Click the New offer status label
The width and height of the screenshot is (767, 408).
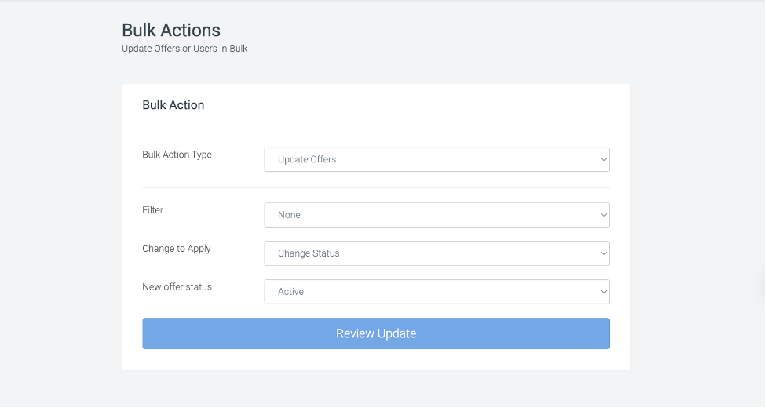[177, 287]
